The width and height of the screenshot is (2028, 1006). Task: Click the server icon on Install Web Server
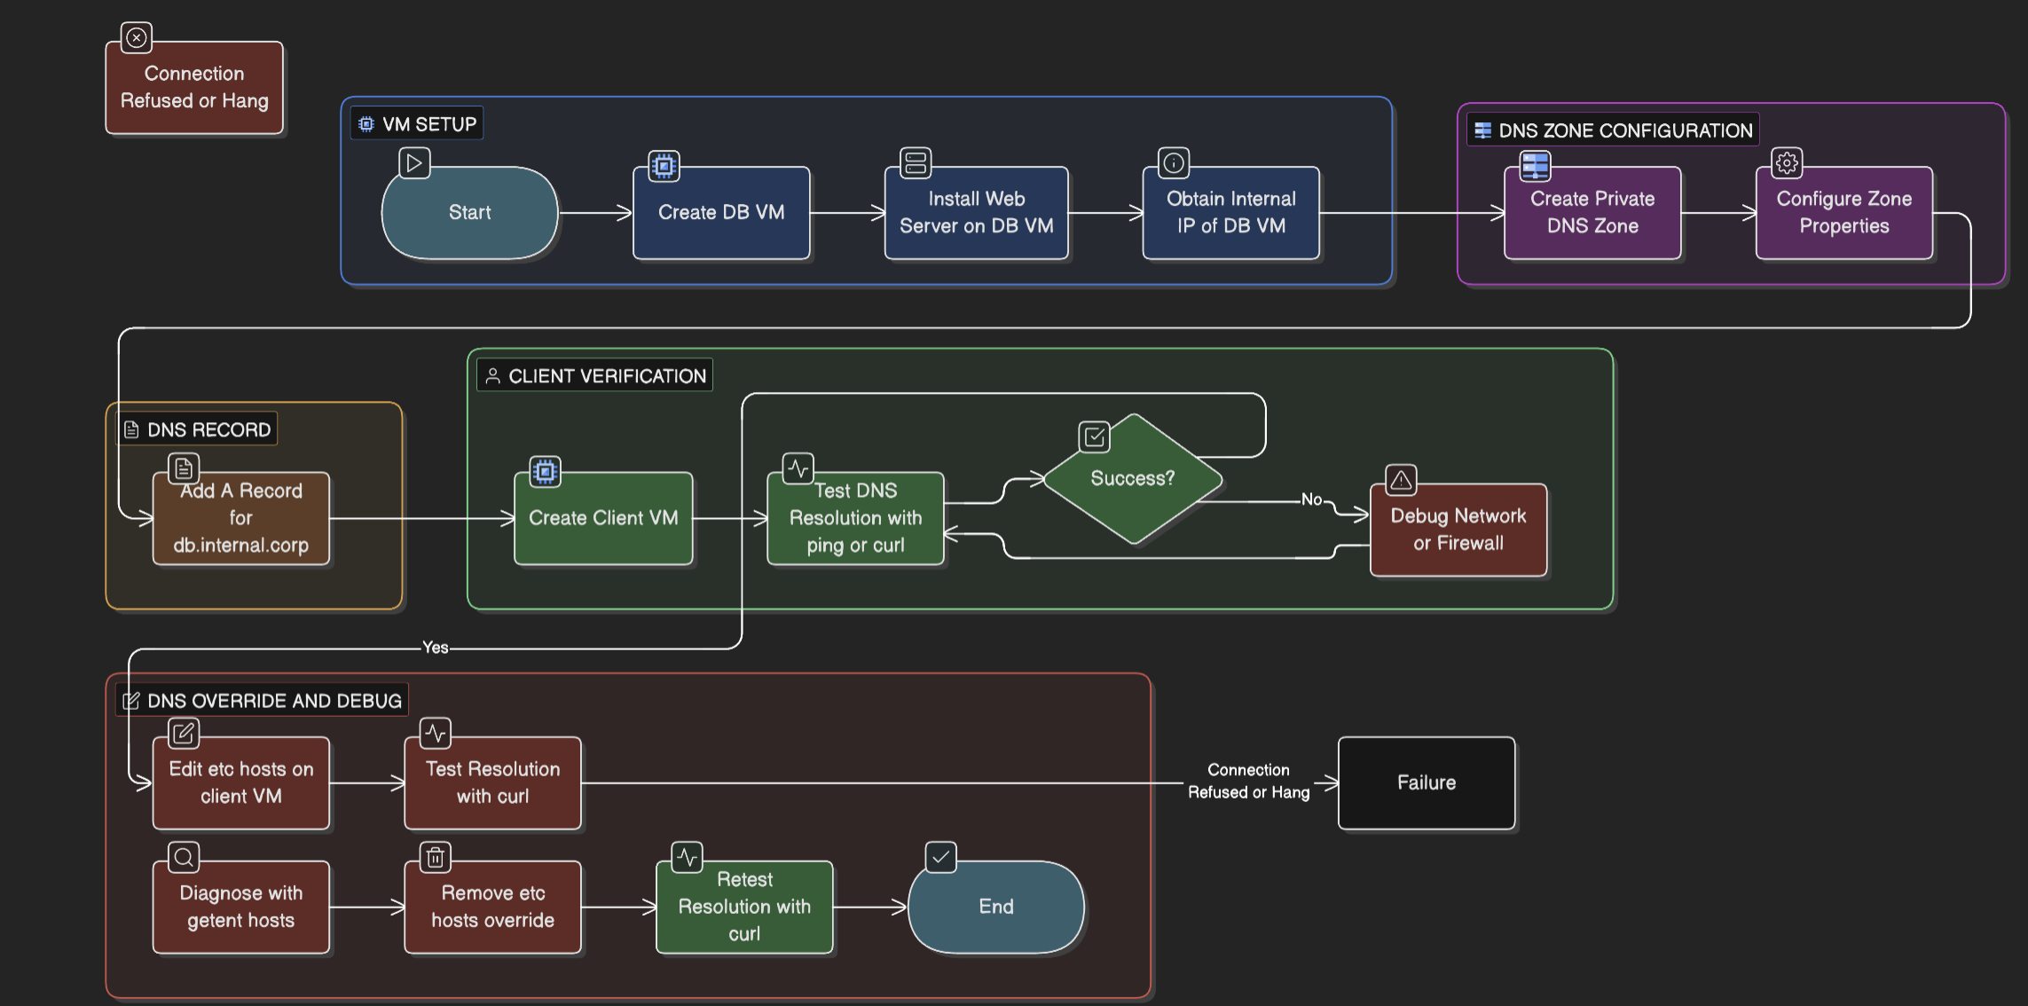(x=916, y=163)
